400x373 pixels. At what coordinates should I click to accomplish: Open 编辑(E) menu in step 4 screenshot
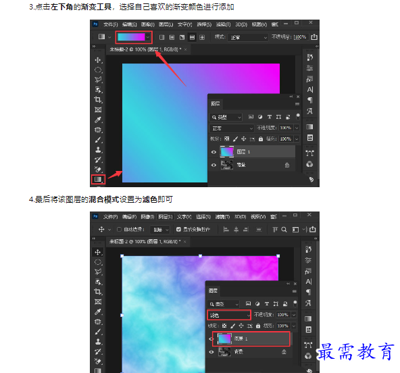[x=129, y=217]
